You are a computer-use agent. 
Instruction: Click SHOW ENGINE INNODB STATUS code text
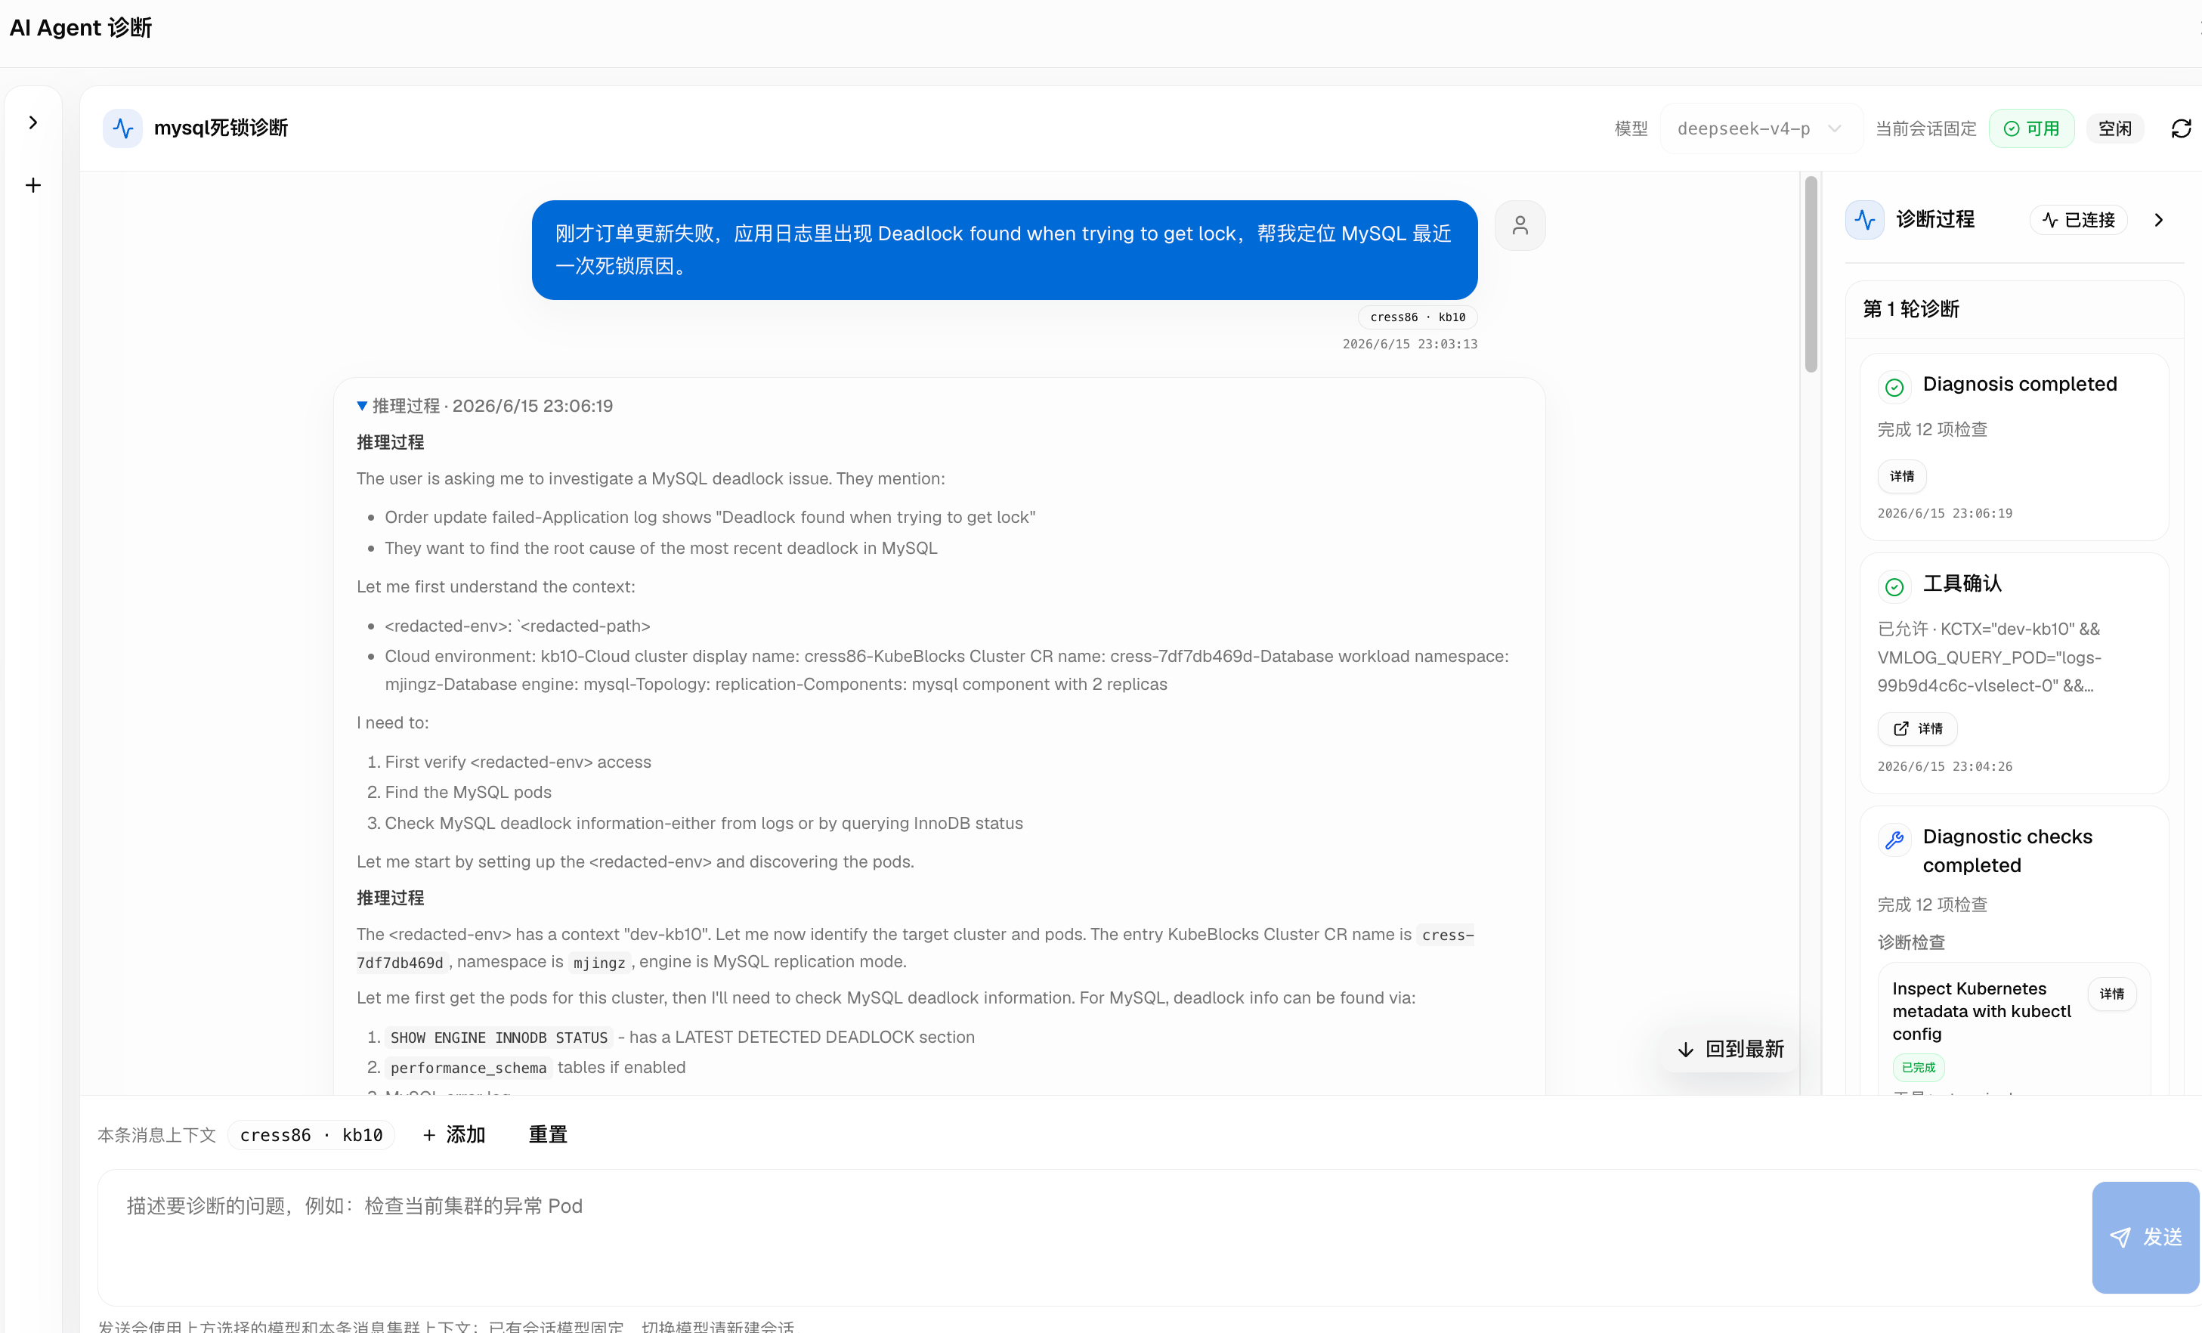coord(499,1038)
